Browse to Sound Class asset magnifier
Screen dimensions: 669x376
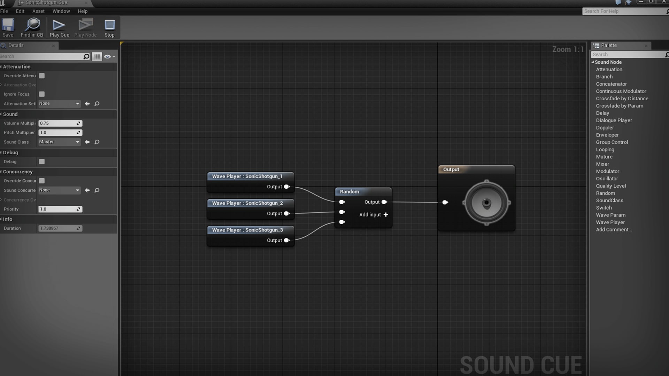tap(97, 142)
